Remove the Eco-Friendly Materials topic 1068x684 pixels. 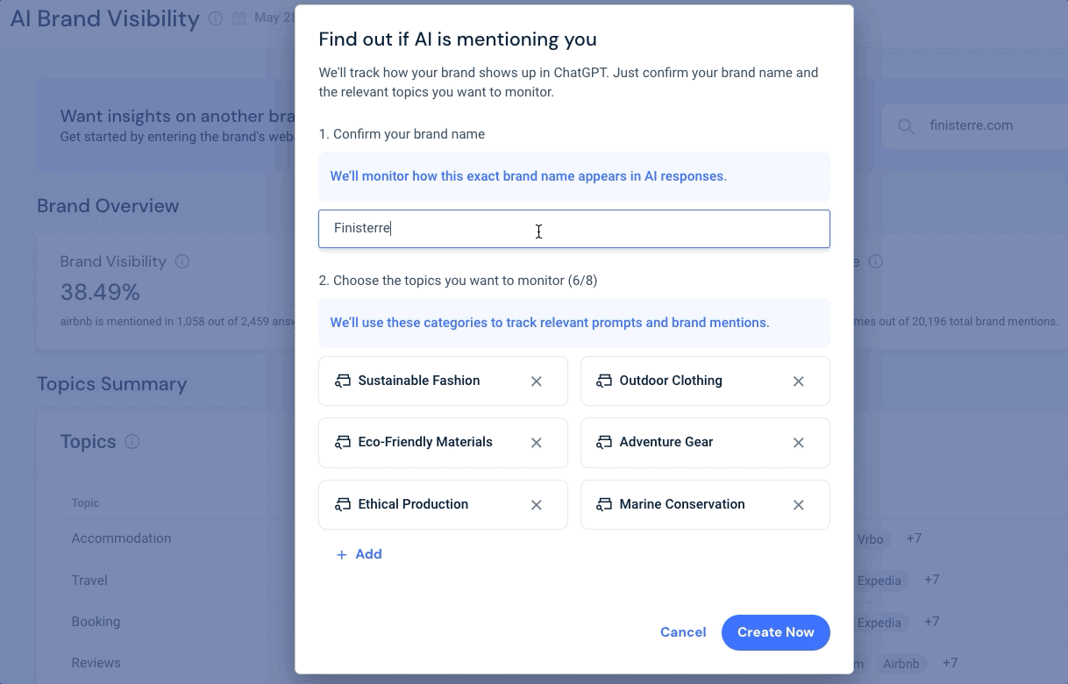coord(537,443)
